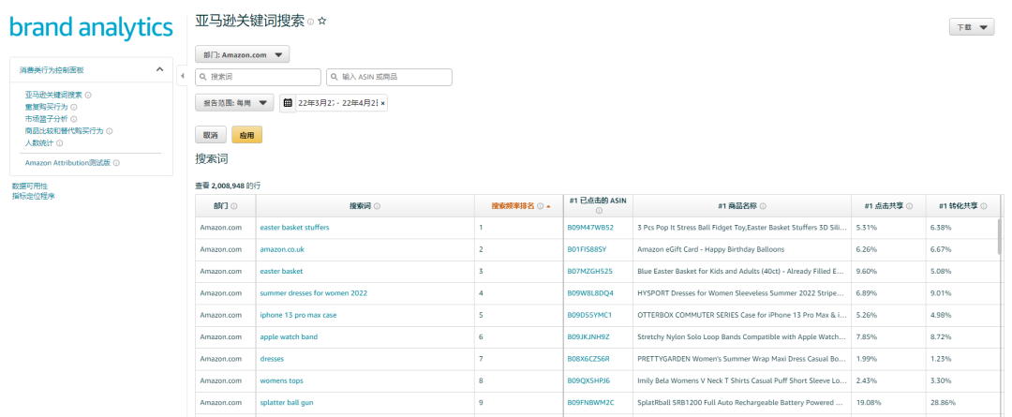This screenshot has width=1012, height=417.
Task: Click info icon under #1 已点击的 ASIN header
Action: 598,211
